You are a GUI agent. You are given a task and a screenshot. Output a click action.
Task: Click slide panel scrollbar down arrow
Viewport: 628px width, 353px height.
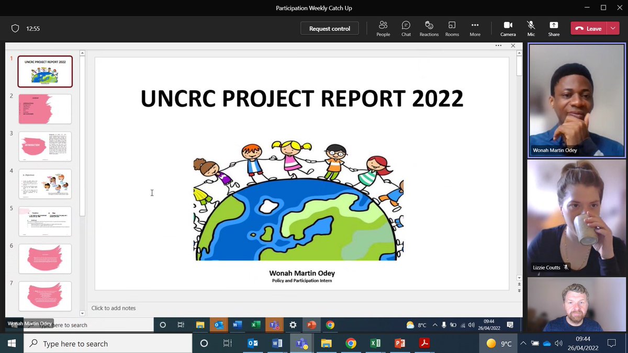[x=83, y=313]
